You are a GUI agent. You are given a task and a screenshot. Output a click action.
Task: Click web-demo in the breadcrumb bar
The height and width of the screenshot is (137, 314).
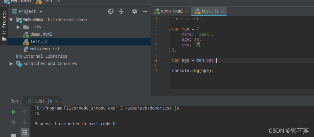point(21,1)
